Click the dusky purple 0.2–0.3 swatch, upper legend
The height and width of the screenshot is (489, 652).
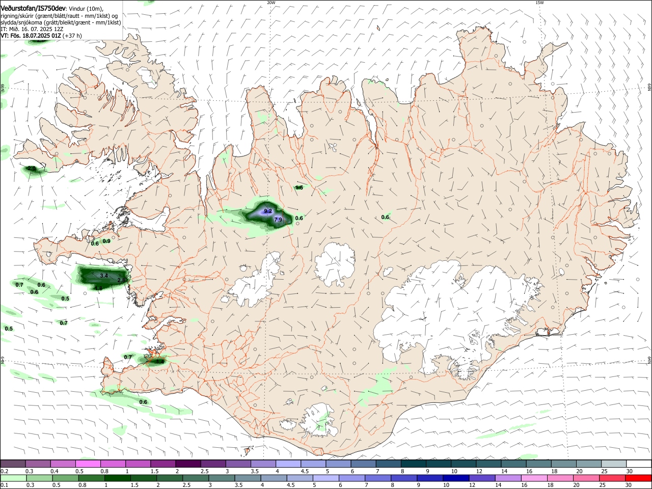tap(13, 464)
